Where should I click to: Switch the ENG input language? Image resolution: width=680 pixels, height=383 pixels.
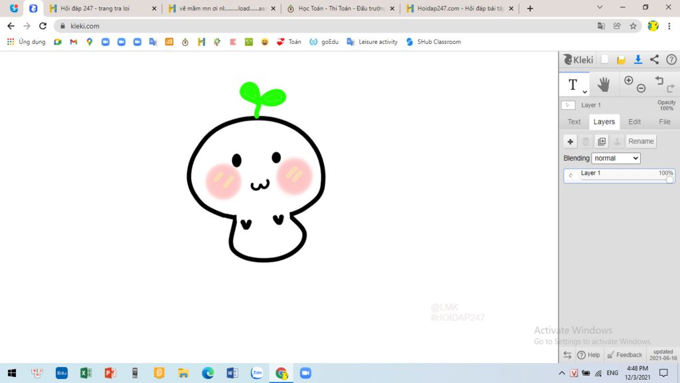coord(612,373)
